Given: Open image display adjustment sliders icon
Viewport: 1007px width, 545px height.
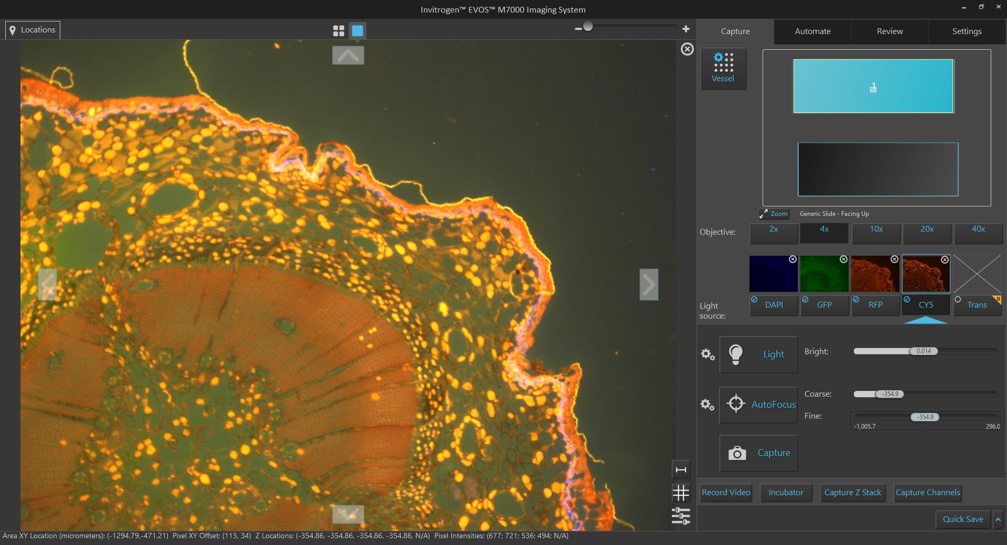Looking at the screenshot, I should click(x=681, y=516).
